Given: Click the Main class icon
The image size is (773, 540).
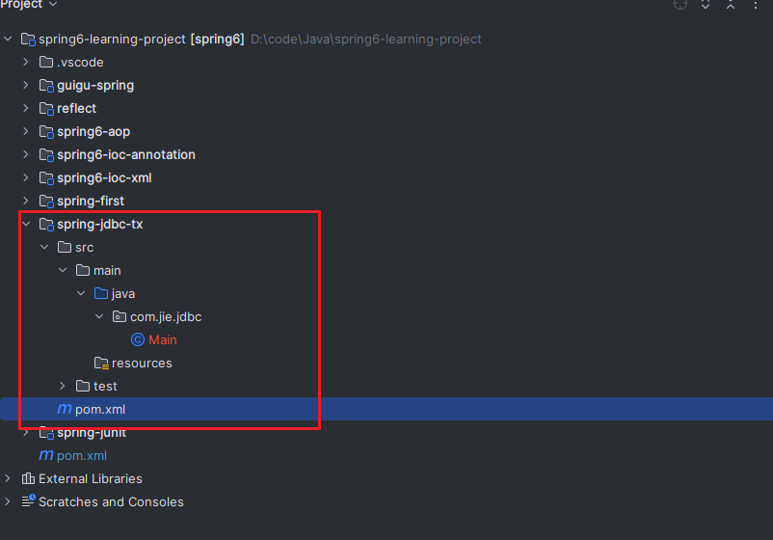Looking at the screenshot, I should point(138,339).
